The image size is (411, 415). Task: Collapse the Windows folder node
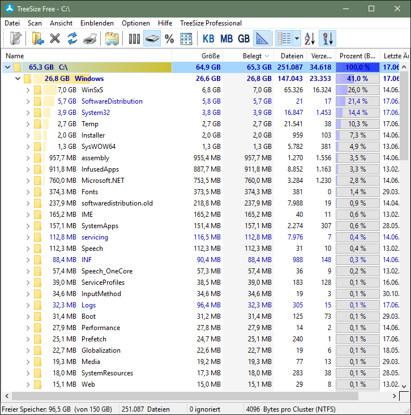coord(18,79)
